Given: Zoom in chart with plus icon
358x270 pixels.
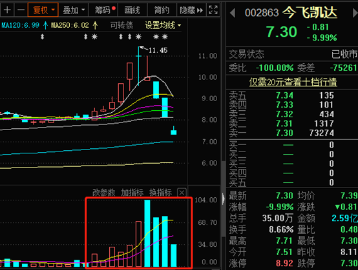Looking at the screenshot, I should pyautogui.click(x=7, y=10).
